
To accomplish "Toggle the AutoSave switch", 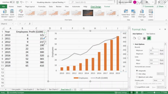I will [x=12, y=2].
